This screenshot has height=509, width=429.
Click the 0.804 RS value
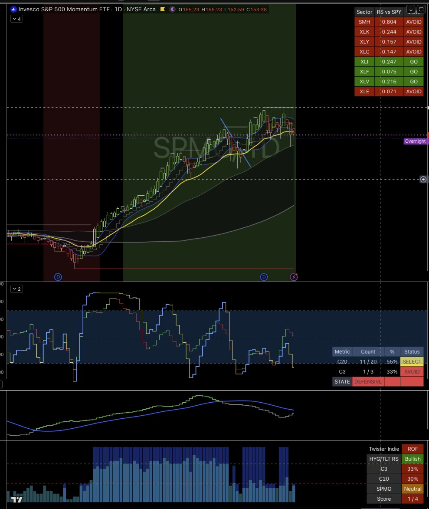[x=389, y=22]
